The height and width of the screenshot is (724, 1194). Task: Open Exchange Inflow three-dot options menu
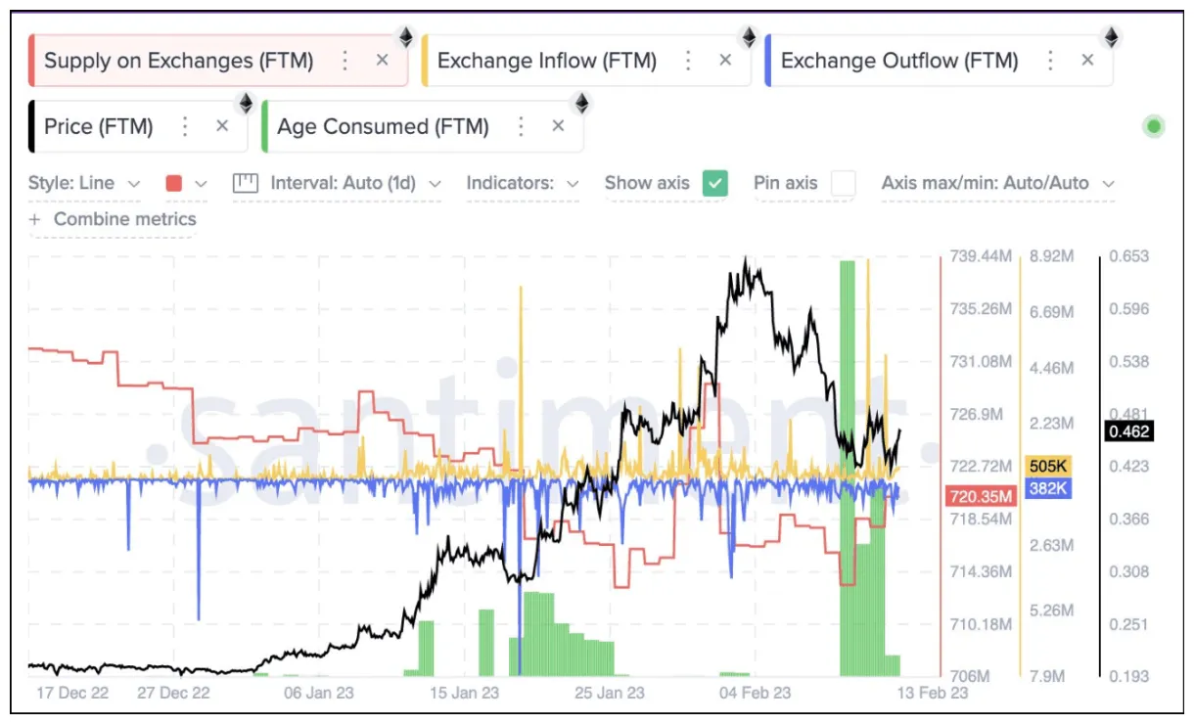(688, 60)
